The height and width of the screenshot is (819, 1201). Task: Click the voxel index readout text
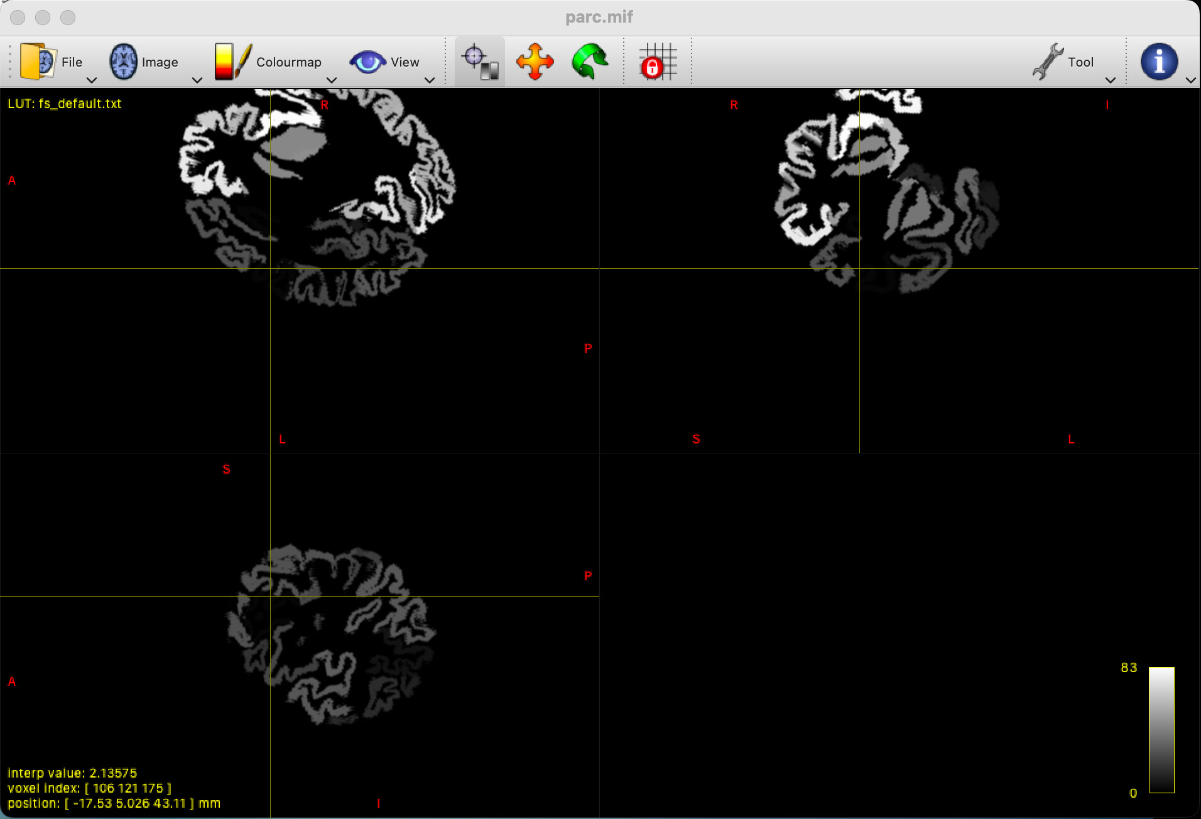(89, 788)
